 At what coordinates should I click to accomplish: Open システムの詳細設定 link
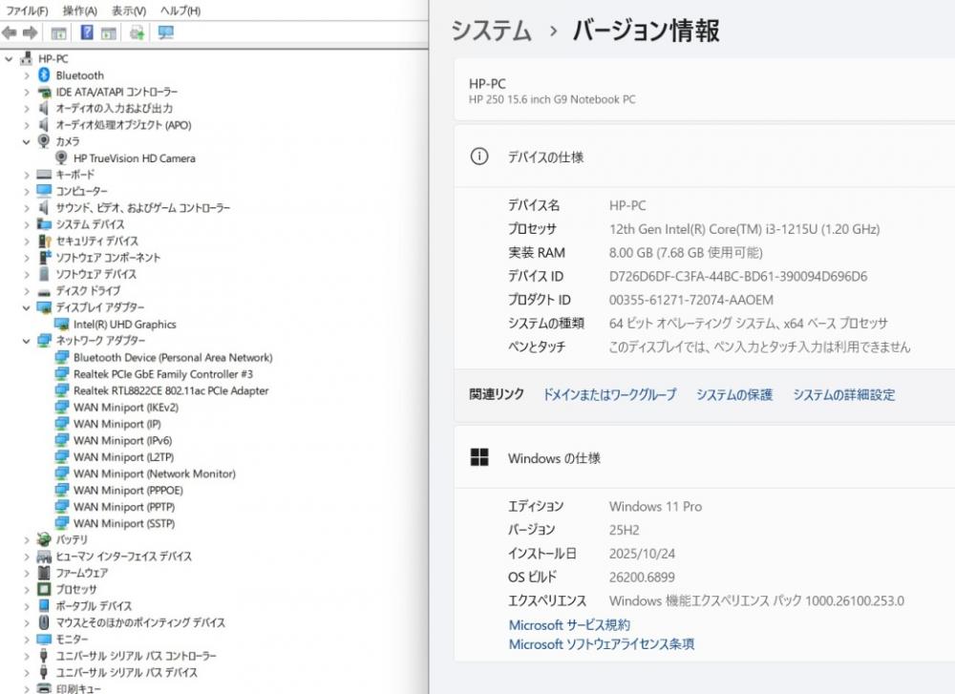coord(844,394)
